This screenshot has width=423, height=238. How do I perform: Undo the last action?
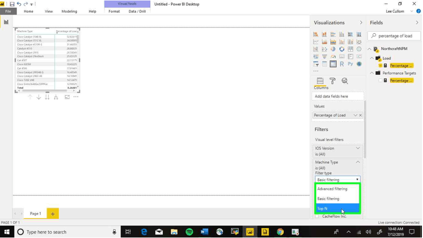click(19, 4)
